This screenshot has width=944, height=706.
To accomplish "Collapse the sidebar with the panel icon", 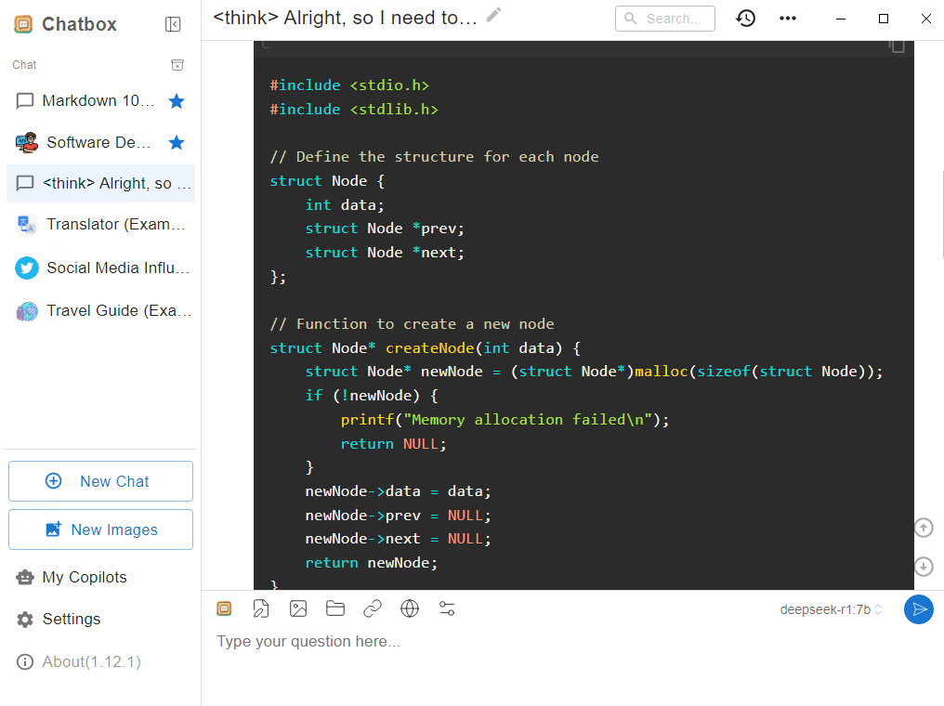I will coord(173,24).
